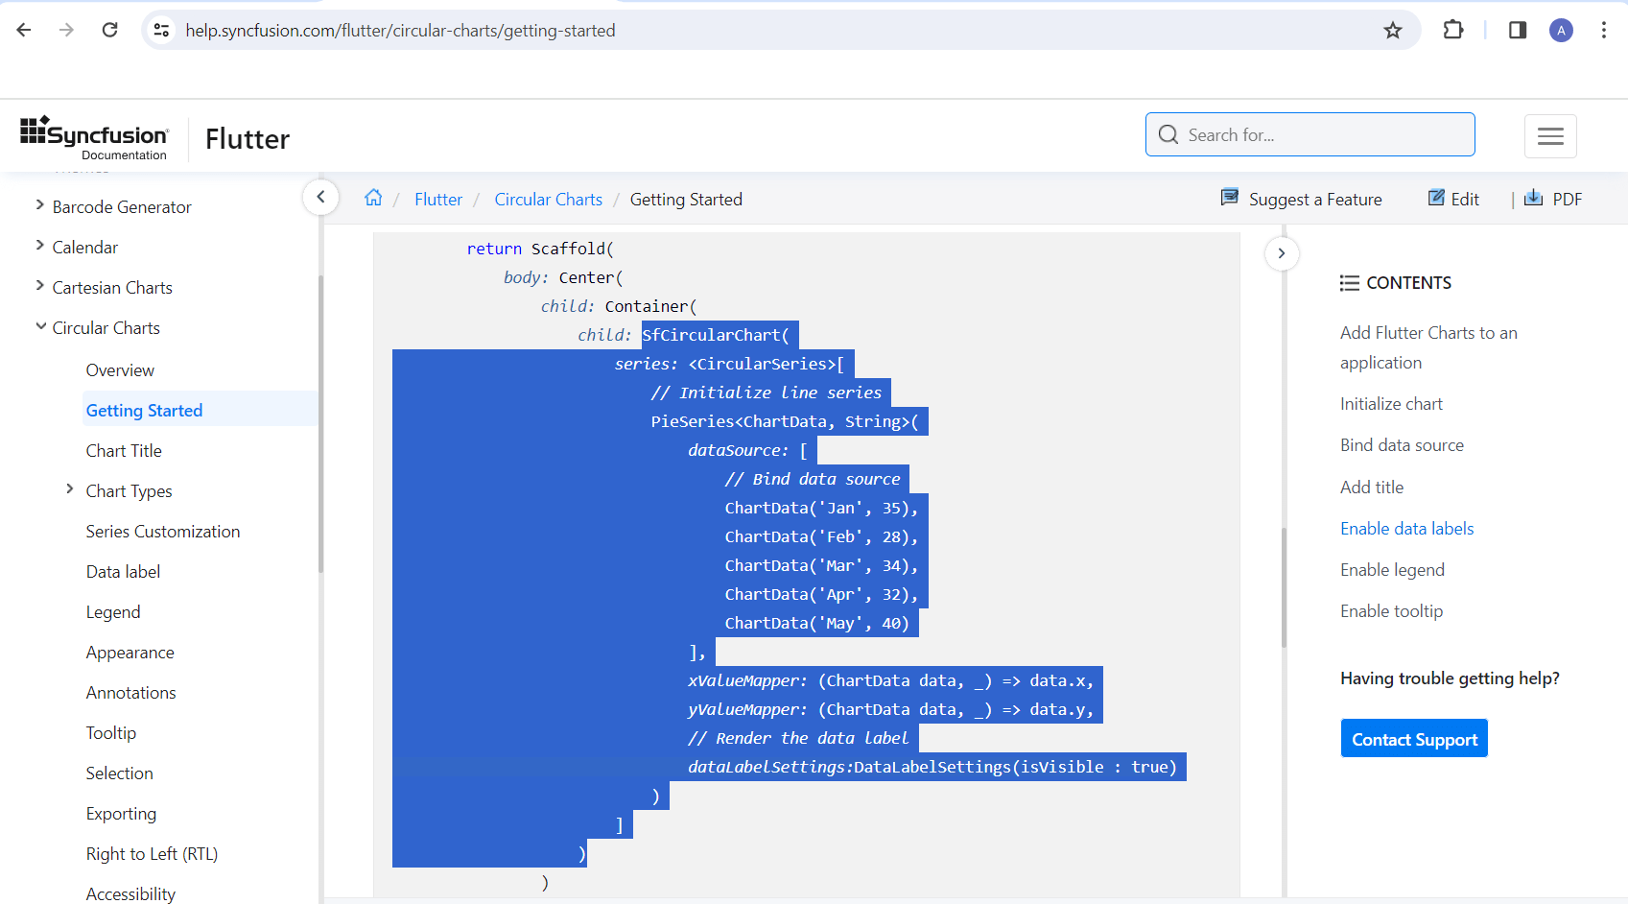The height and width of the screenshot is (904, 1628).
Task: Expand the Barcode Generator tree node
Action: click(40, 205)
